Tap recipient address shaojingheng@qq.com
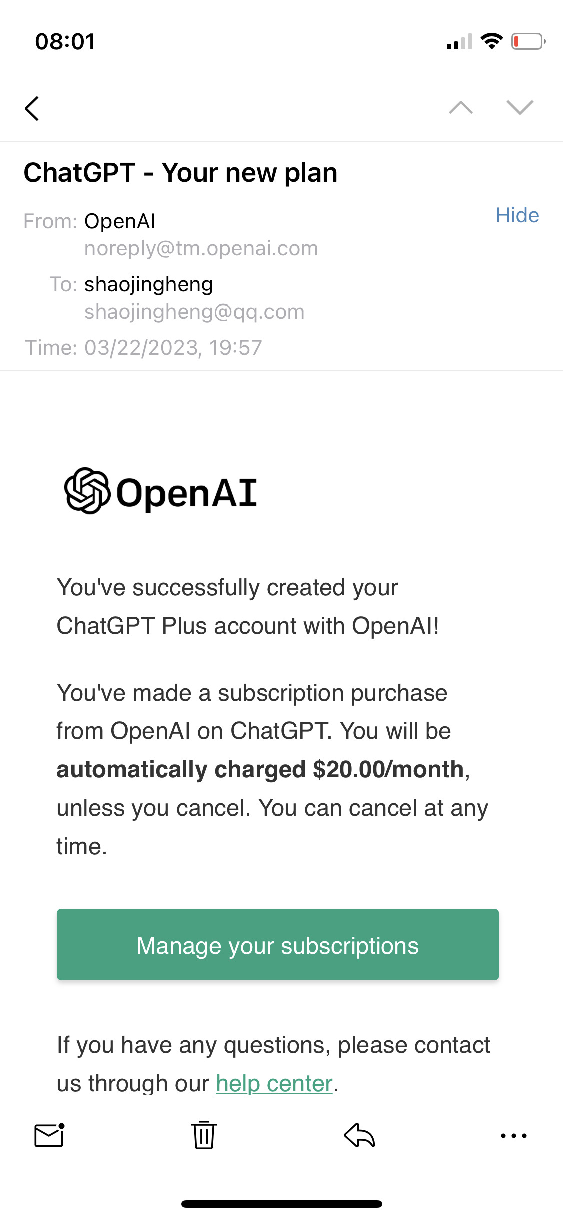The width and height of the screenshot is (563, 1220). point(194,312)
